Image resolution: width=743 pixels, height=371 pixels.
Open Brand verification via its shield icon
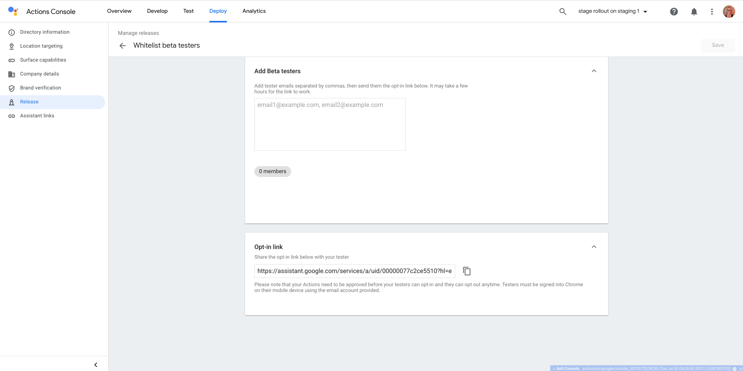tap(12, 88)
